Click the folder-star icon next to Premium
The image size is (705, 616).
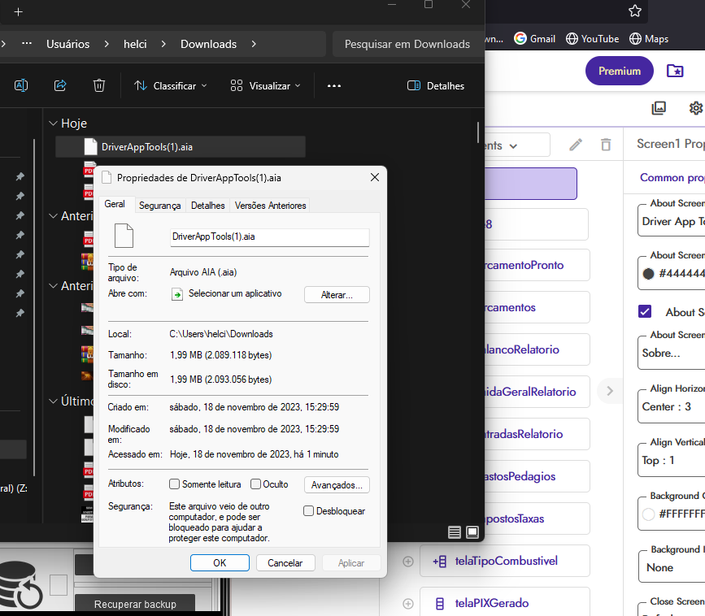(675, 71)
